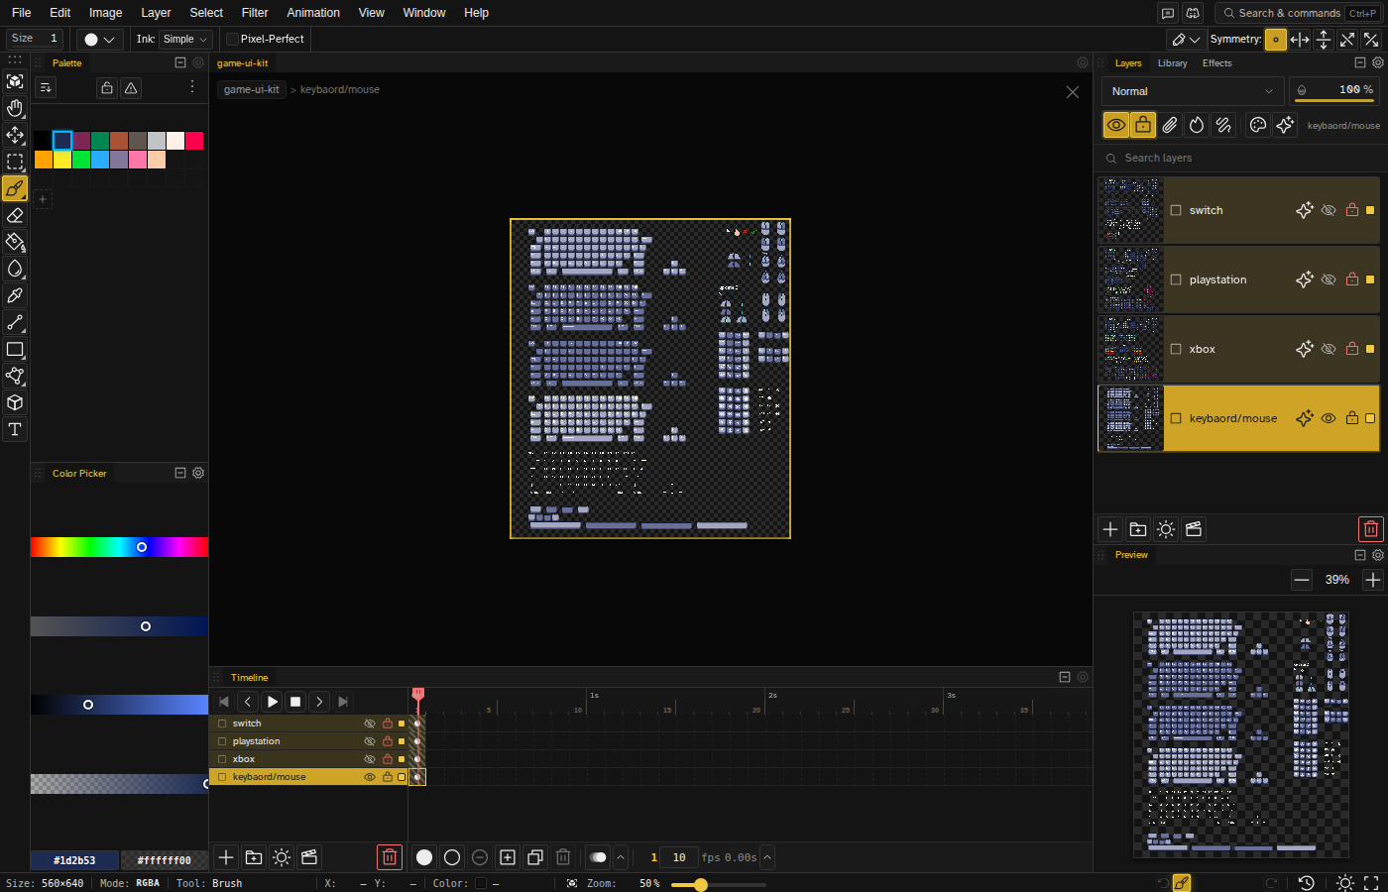Image resolution: width=1388 pixels, height=892 pixels.
Task: Select the Hand pan tool
Action: pyautogui.click(x=15, y=108)
